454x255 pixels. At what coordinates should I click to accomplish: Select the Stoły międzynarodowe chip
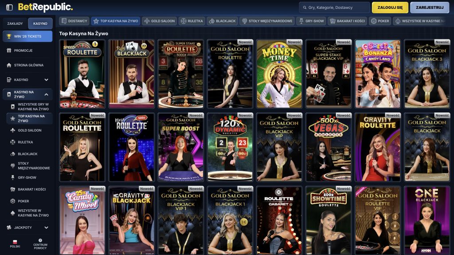tap(267, 21)
